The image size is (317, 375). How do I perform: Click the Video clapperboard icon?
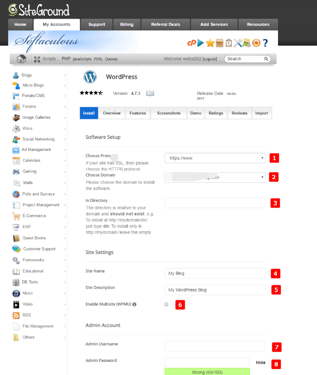click(x=16, y=304)
